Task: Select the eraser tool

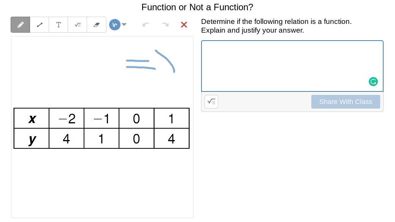Action: tap(97, 25)
